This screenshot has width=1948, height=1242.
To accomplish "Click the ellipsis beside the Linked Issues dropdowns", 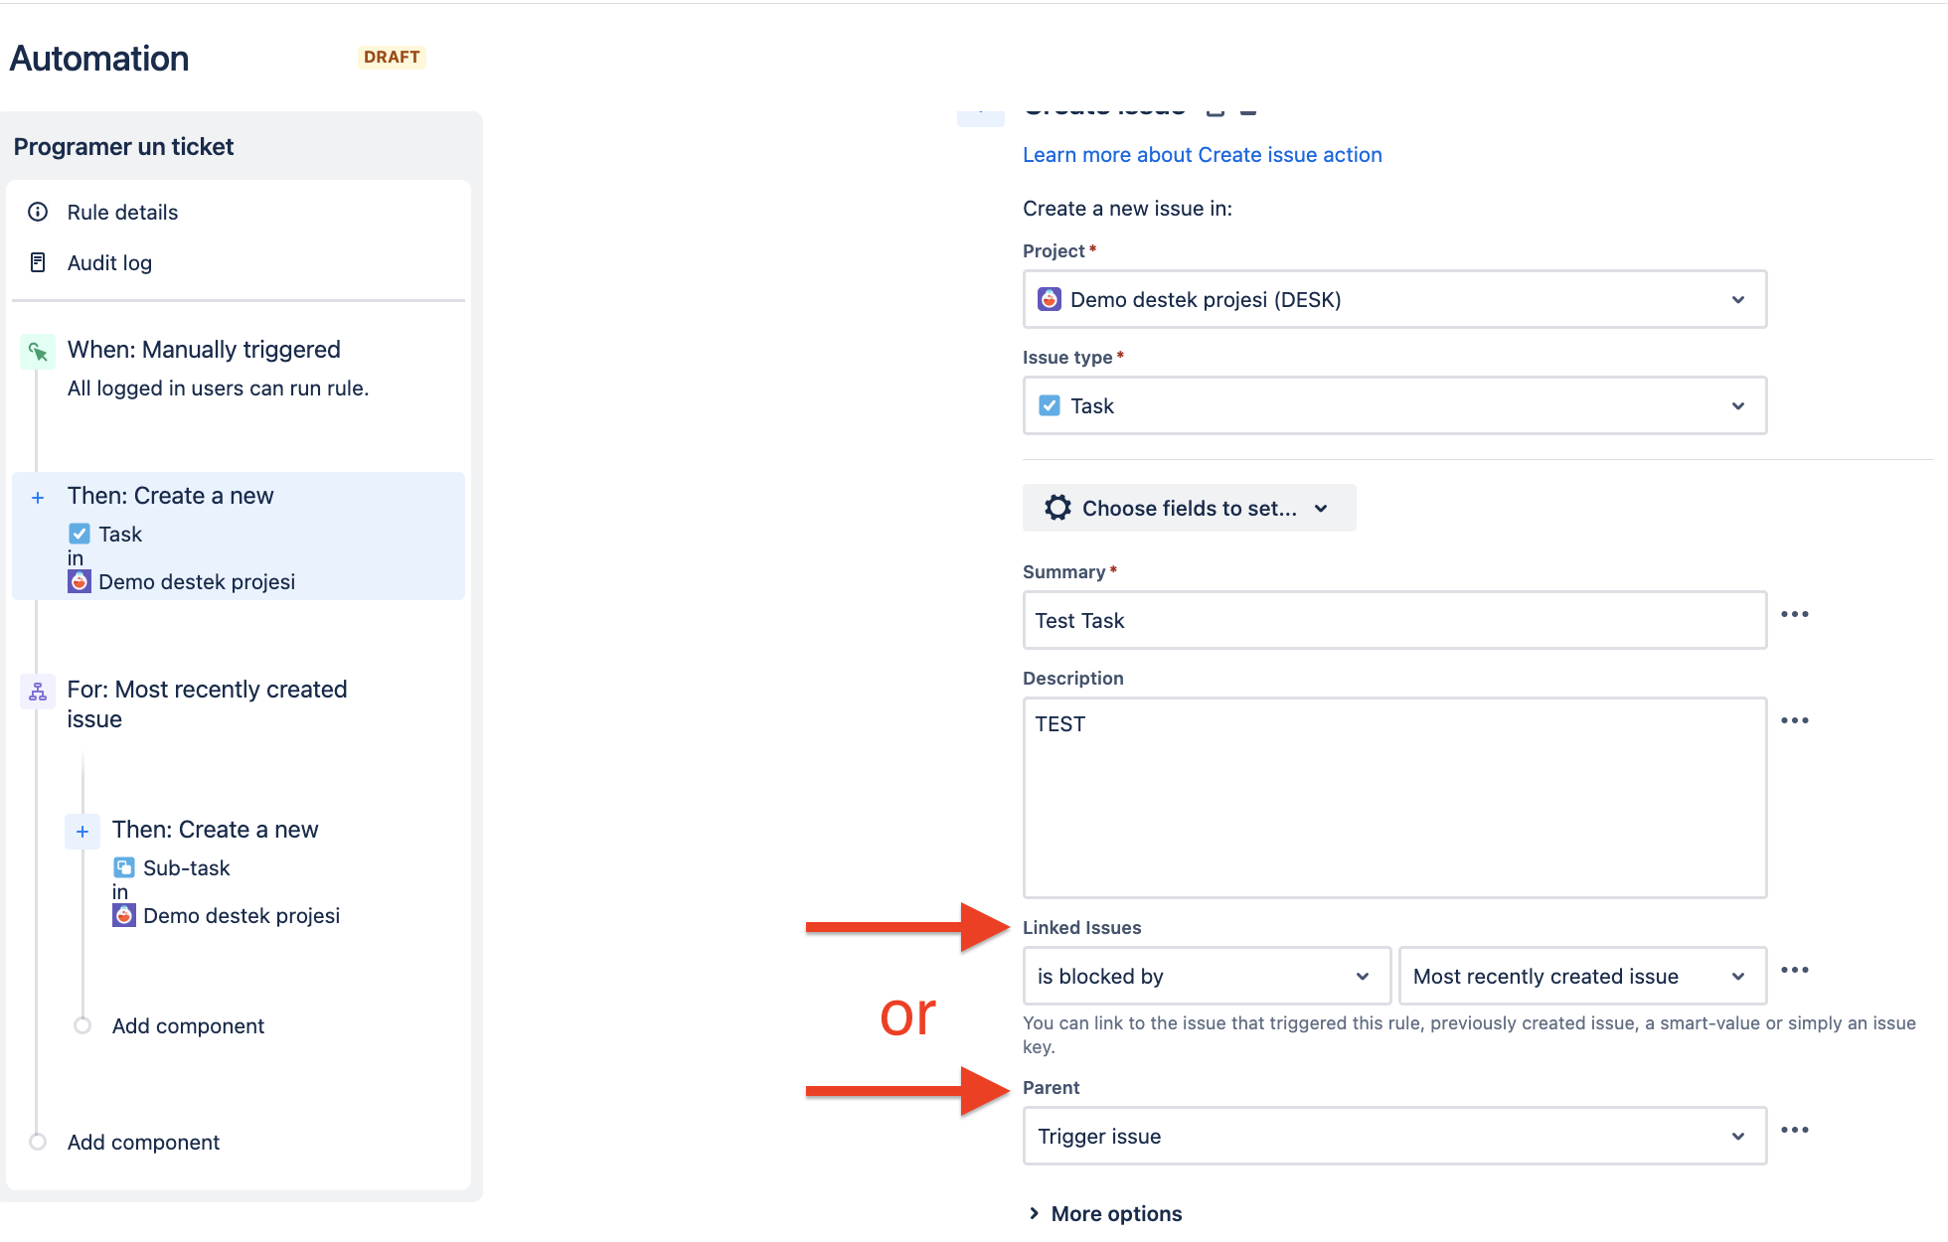I will (x=1796, y=971).
